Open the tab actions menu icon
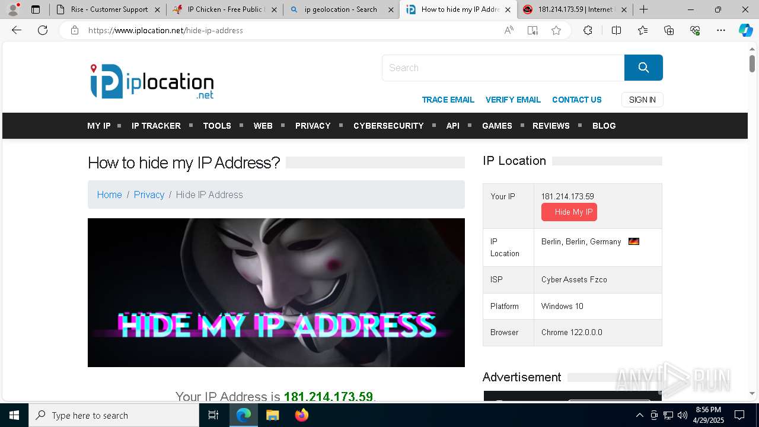The width and height of the screenshot is (759, 427). click(36, 9)
